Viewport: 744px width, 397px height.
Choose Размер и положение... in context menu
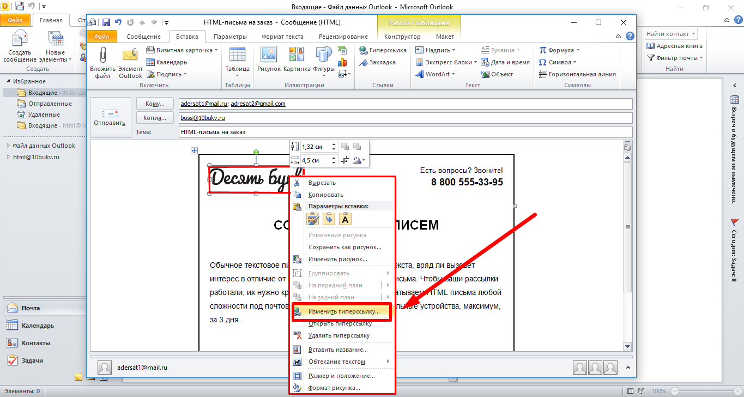(x=342, y=376)
